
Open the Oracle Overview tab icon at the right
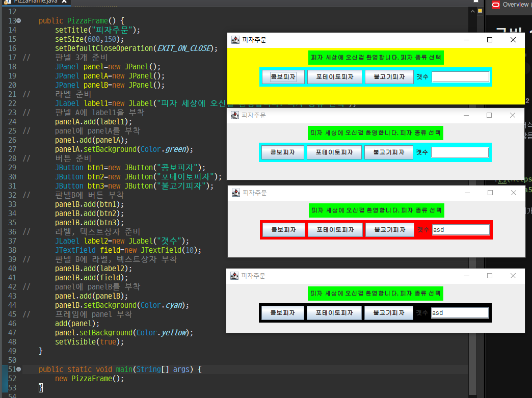496,5
